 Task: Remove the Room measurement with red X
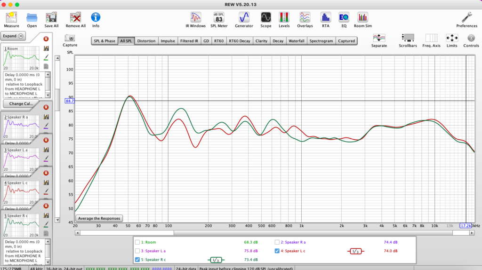tap(46, 39)
